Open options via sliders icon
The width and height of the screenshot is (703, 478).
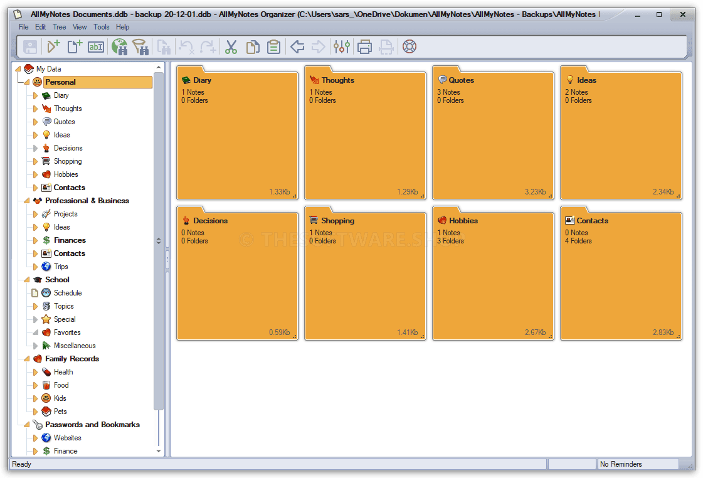pos(342,46)
